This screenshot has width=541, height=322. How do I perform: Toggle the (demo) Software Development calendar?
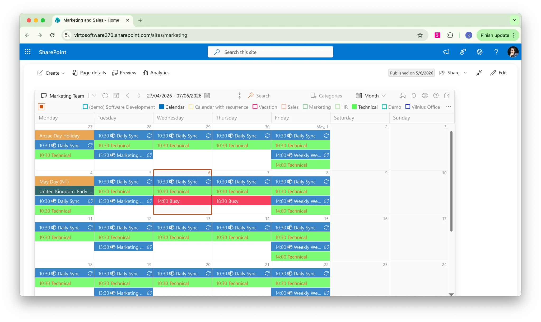[85, 107]
